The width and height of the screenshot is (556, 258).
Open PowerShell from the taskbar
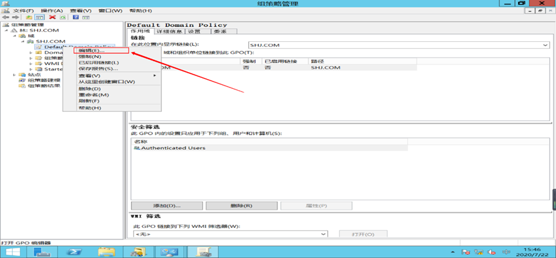75,252
